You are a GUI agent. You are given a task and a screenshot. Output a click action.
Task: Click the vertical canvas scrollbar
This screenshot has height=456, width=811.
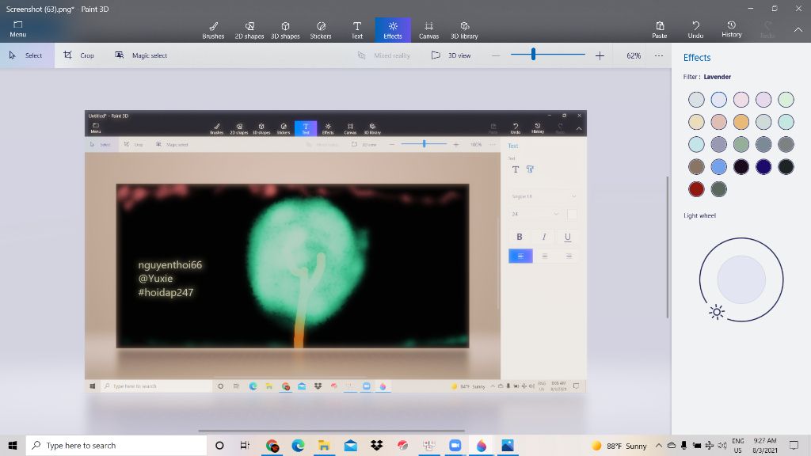(667, 247)
